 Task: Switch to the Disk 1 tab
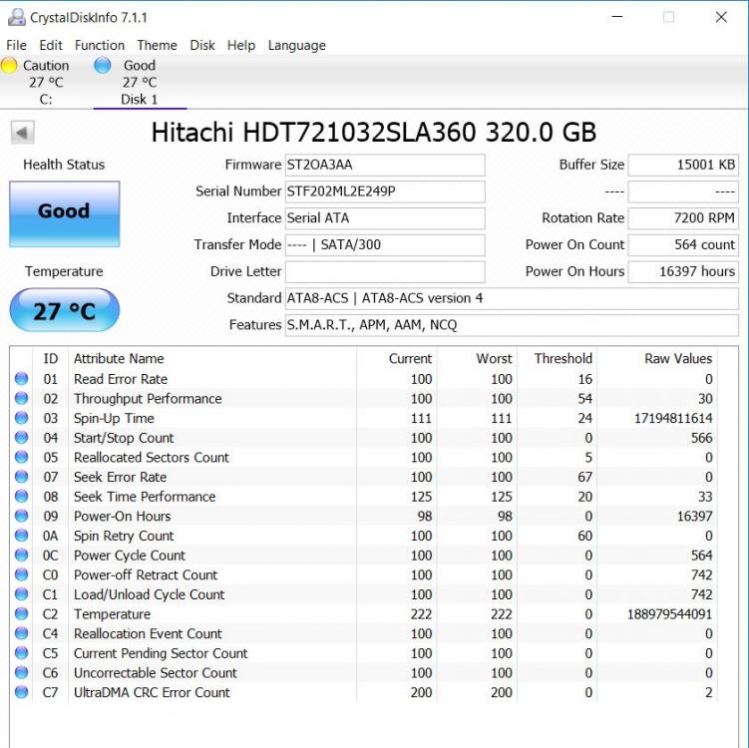pyautogui.click(x=140, y=82)
